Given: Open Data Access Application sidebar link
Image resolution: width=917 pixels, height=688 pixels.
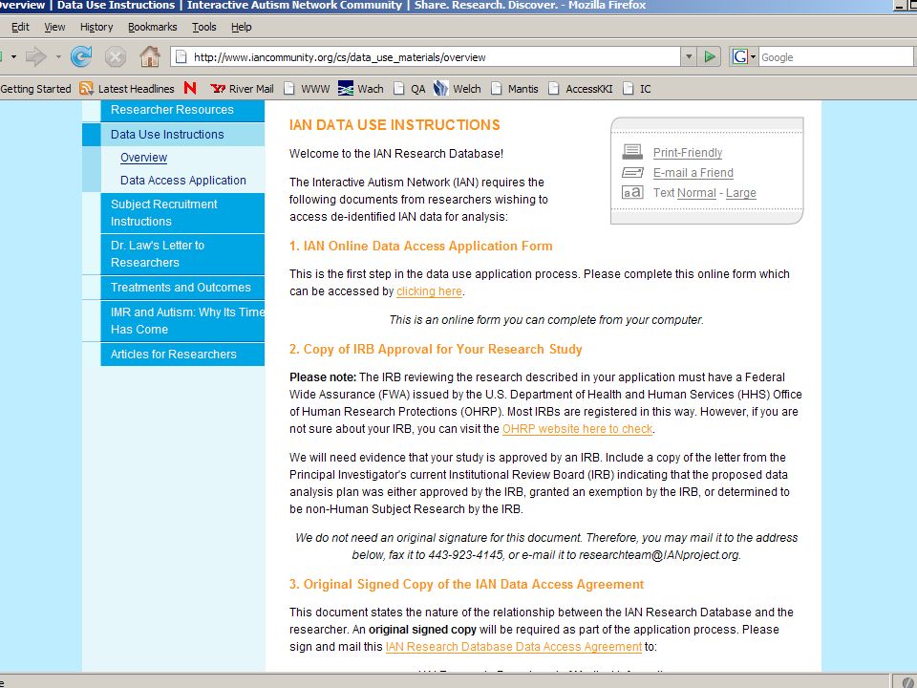Looking at the screenshot, I should point(183,181).
